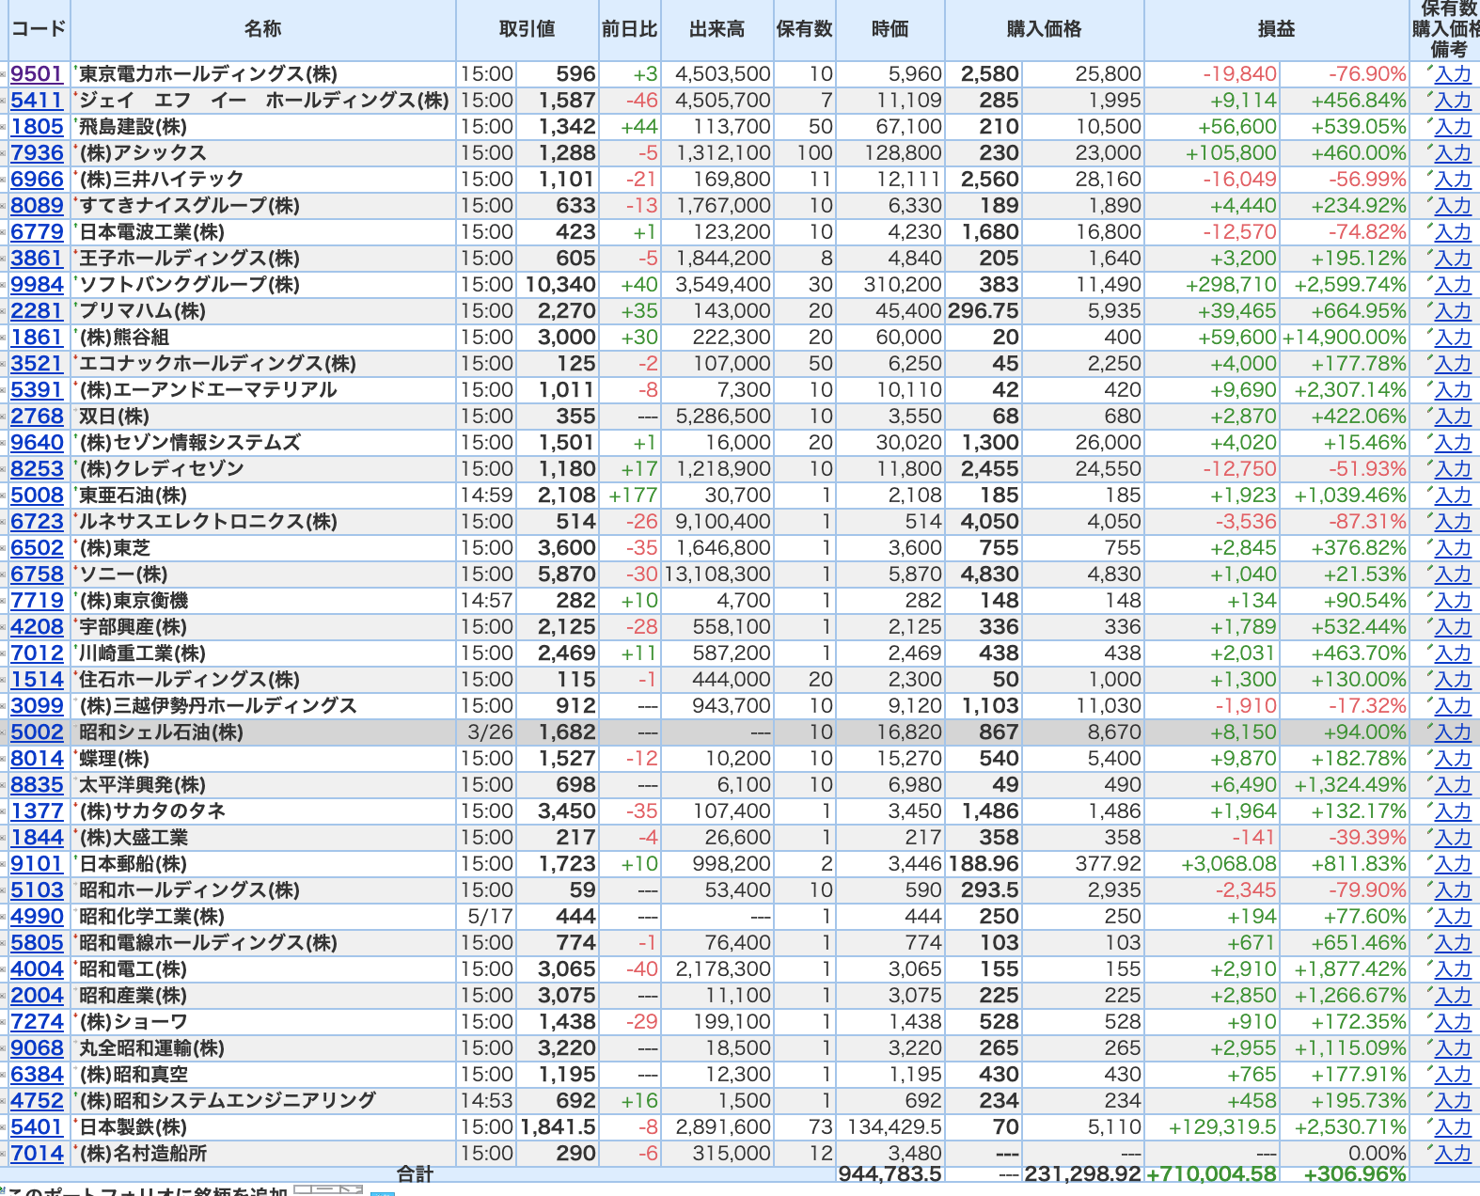Click 入力 link in ソニー row

[1453, 574]
